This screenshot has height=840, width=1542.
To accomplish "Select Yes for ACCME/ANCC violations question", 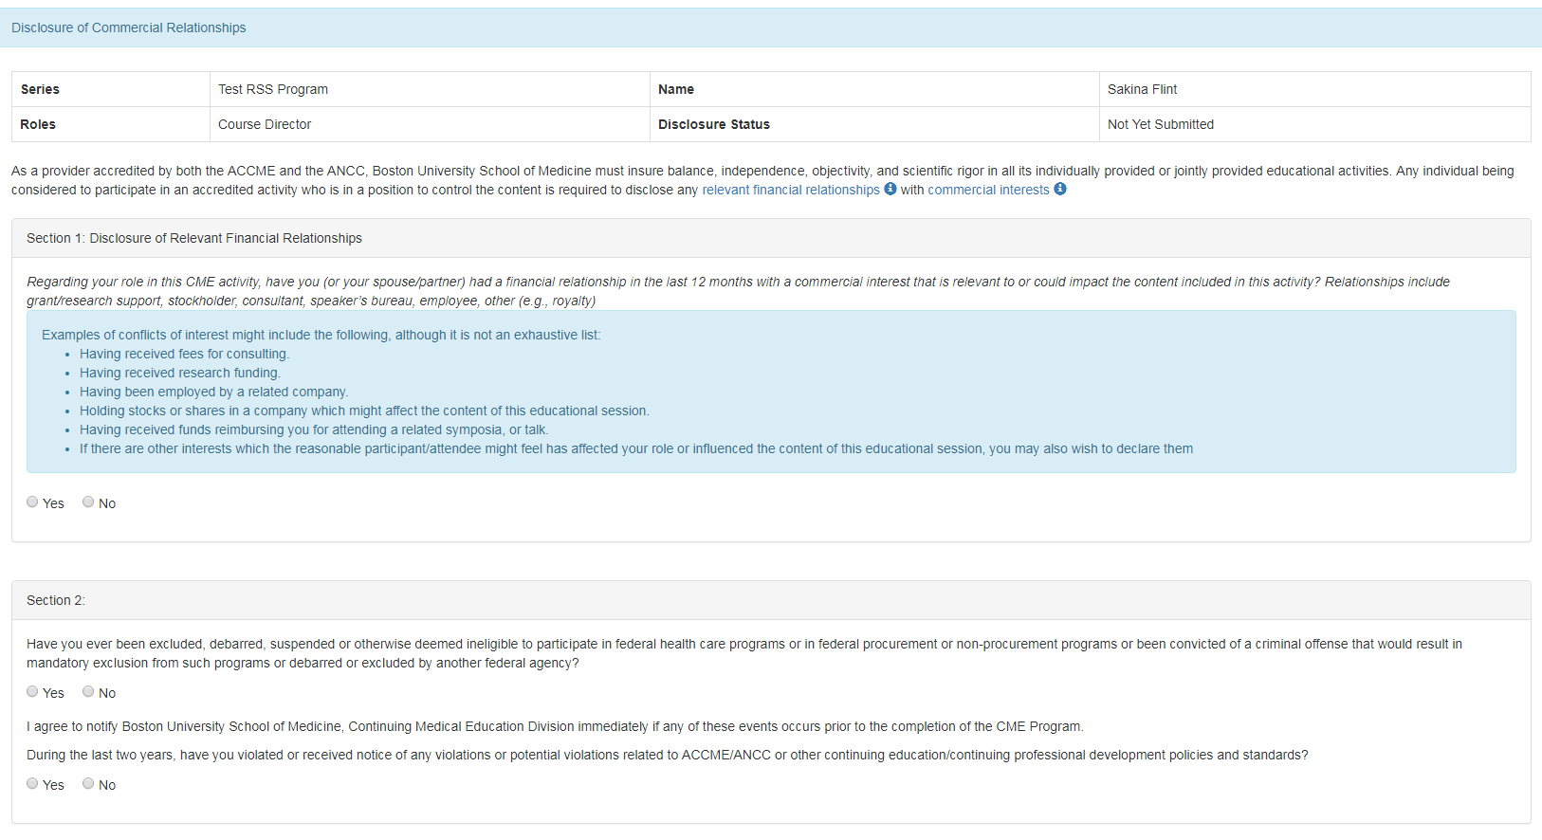I will 32,783.
